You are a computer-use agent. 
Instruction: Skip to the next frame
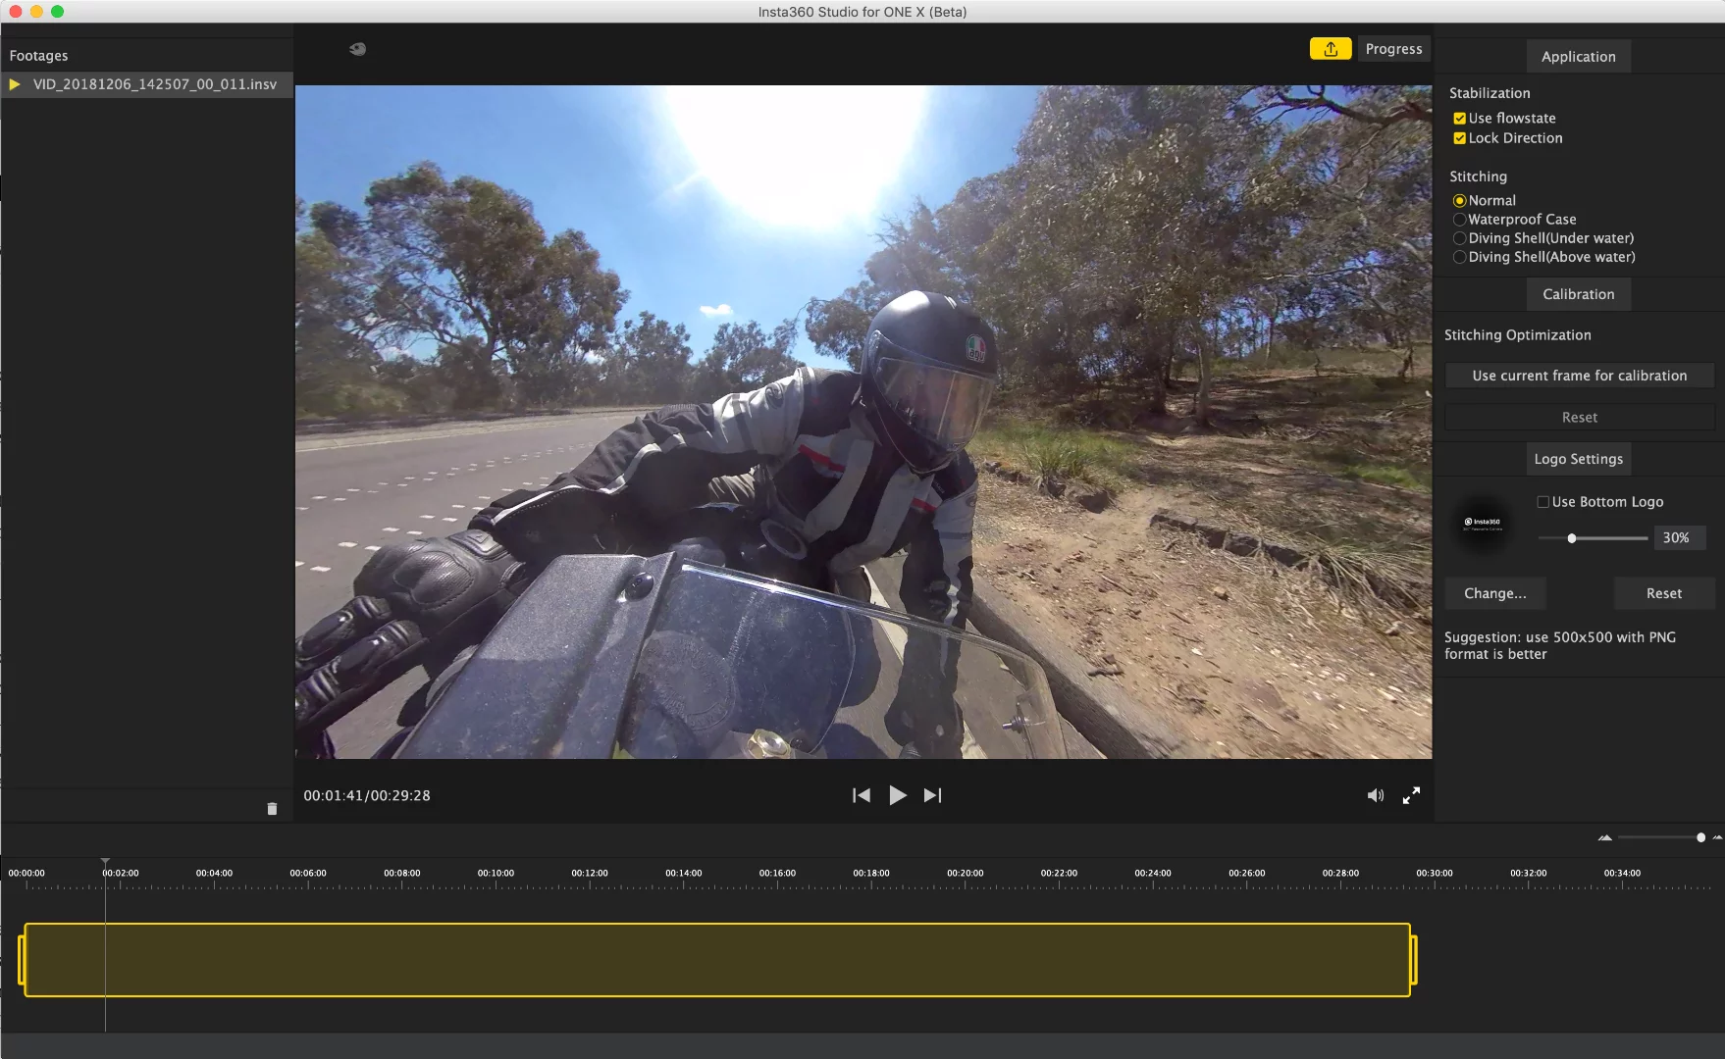[x=932, y=795]
